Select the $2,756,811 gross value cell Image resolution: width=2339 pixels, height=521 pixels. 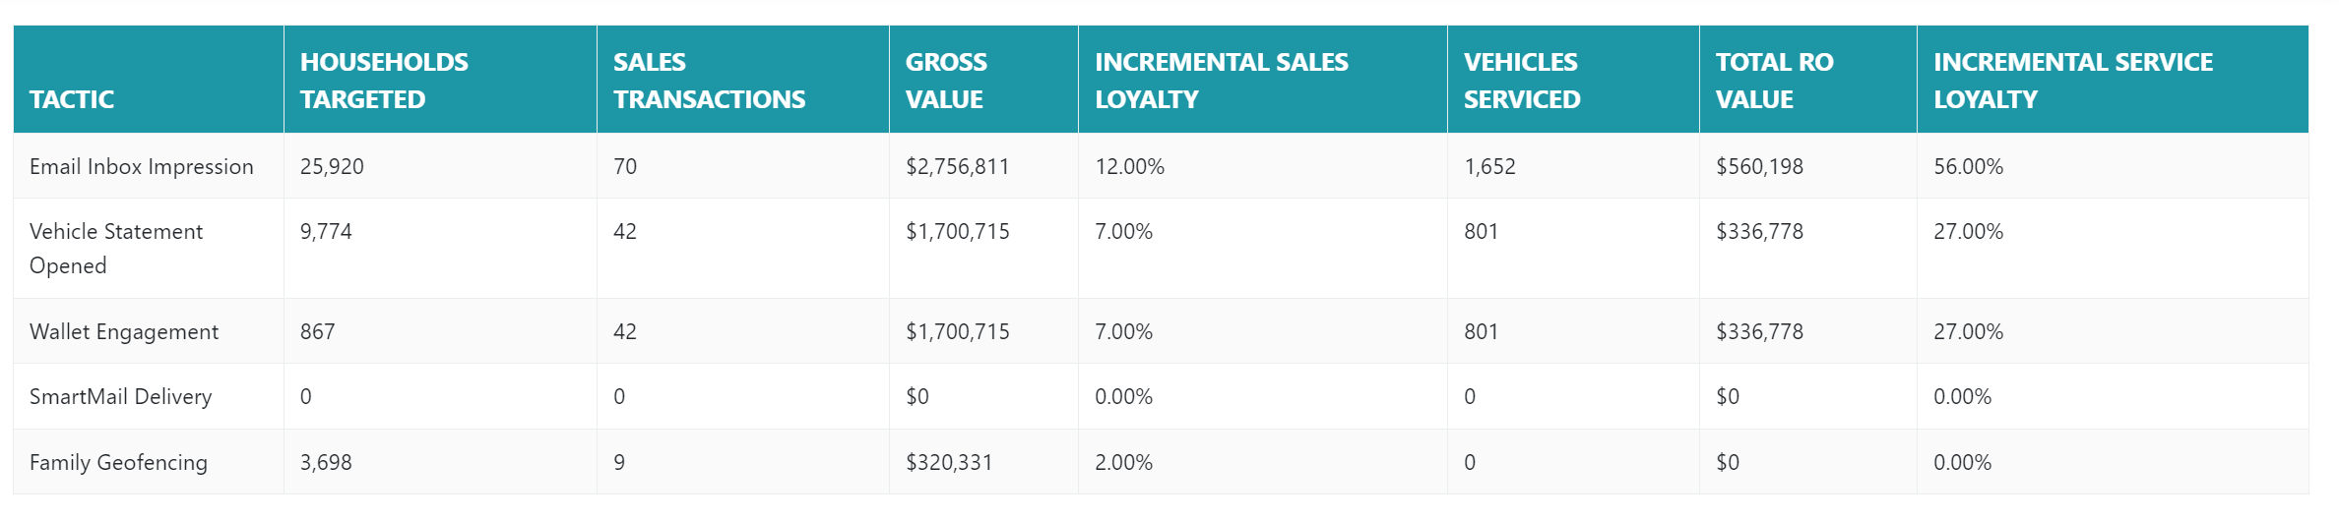tap(957, 166)
